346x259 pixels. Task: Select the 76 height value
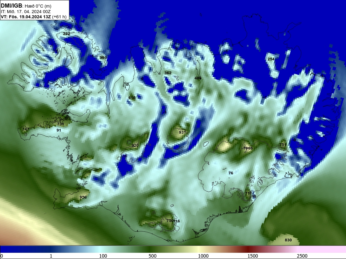[x=231, y=173]
